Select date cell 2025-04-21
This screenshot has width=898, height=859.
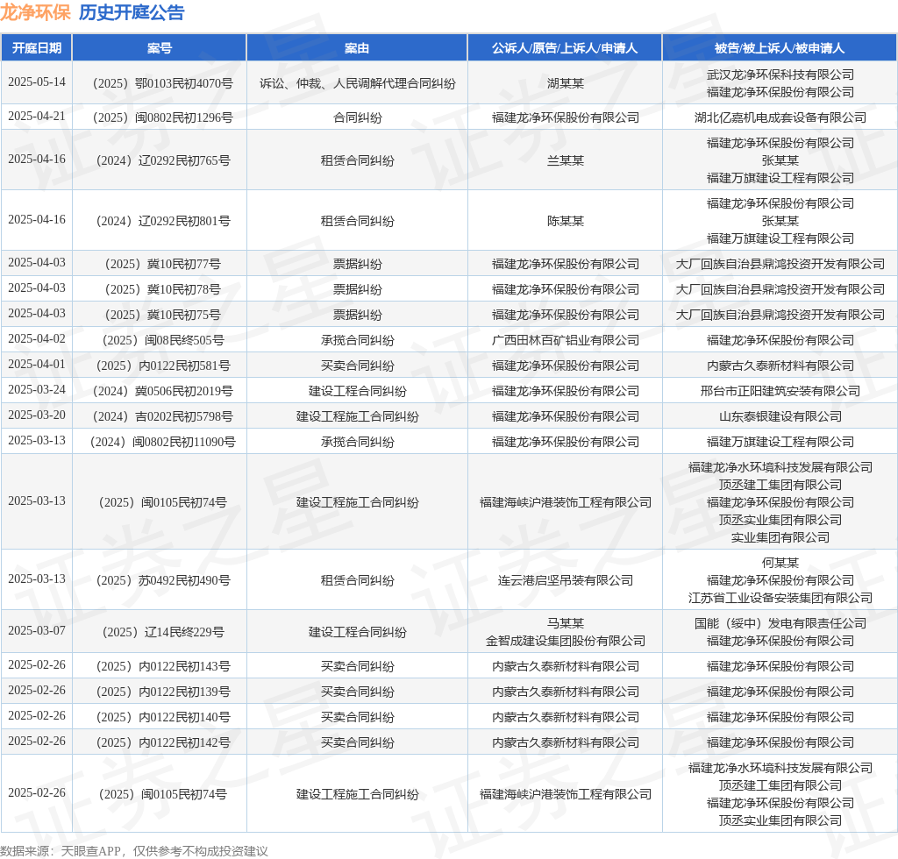click(37, 117)
